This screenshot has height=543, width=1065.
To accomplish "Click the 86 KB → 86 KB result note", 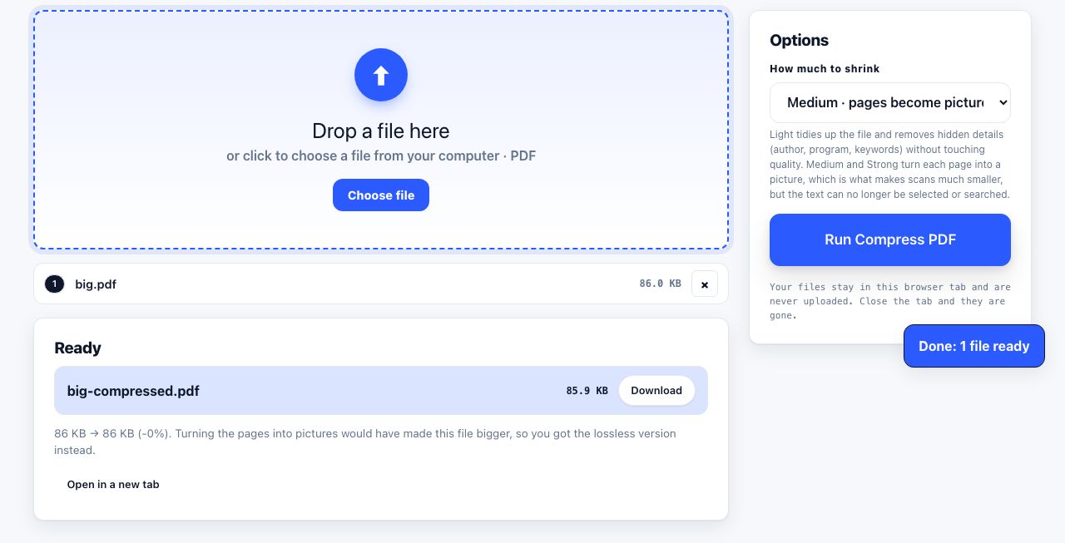I will 365,442.
